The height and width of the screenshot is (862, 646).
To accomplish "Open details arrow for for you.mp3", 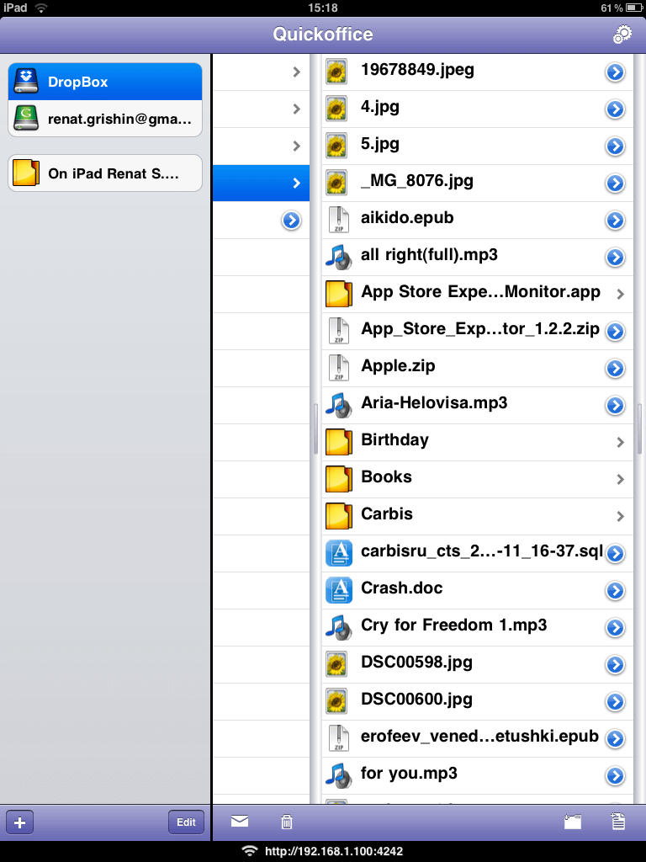I will pos(615,775).
